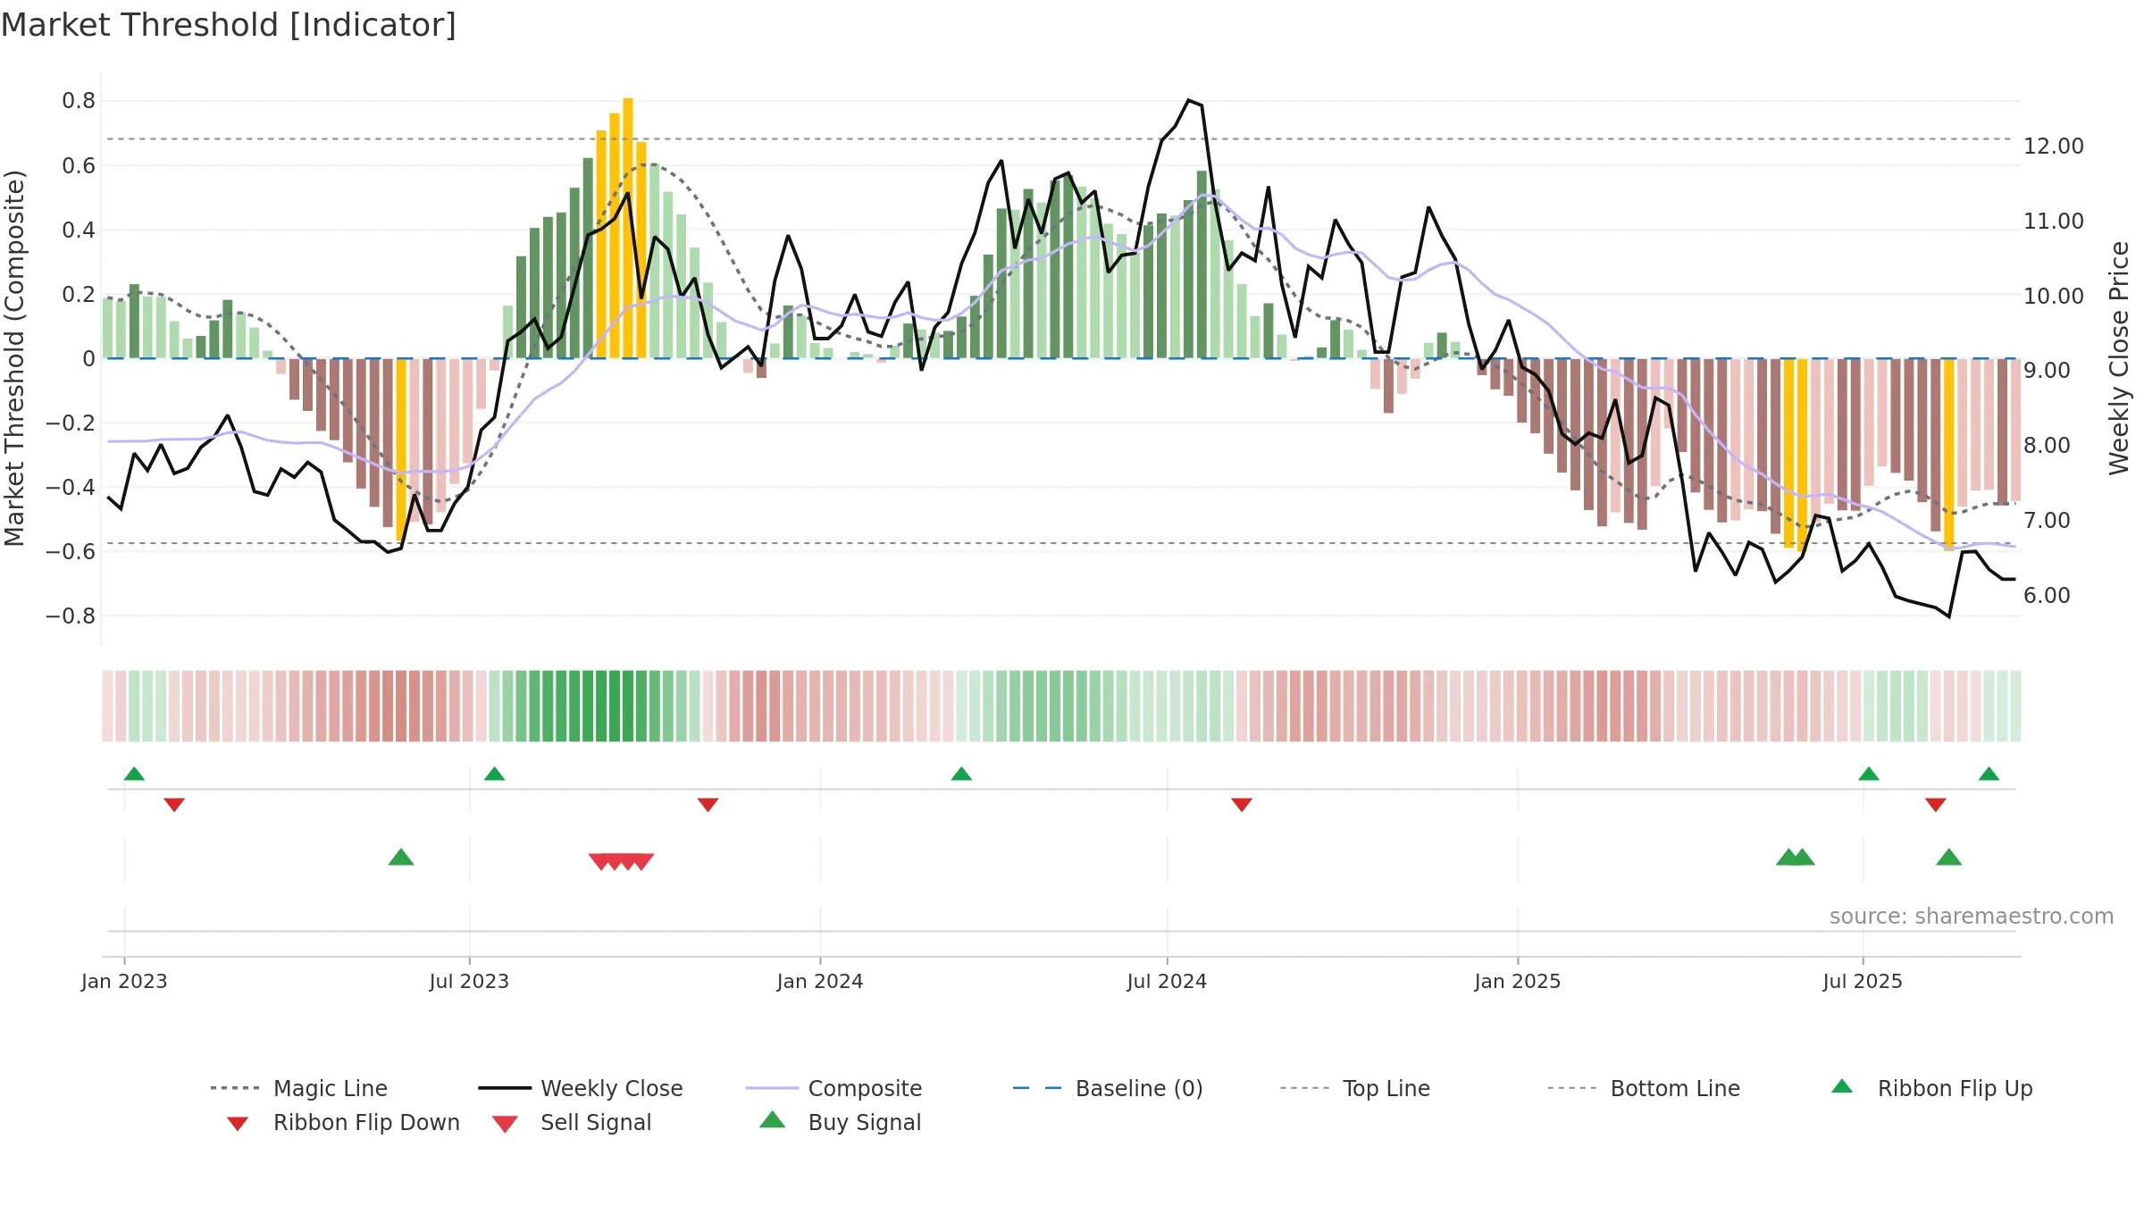Image resolution: width=2144 pixels, height=1206 pixels.
Task: Click the yellow negative bar in May 2023
Action: [401, 449]
